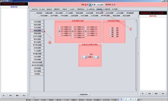168x101 pixels.
Task: Open 除五求余过滤器 in the left filter list
Action: [x=37, y=62]
